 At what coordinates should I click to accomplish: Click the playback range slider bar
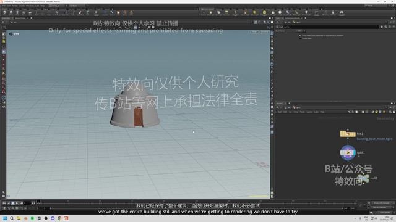(x=197, y=208)
